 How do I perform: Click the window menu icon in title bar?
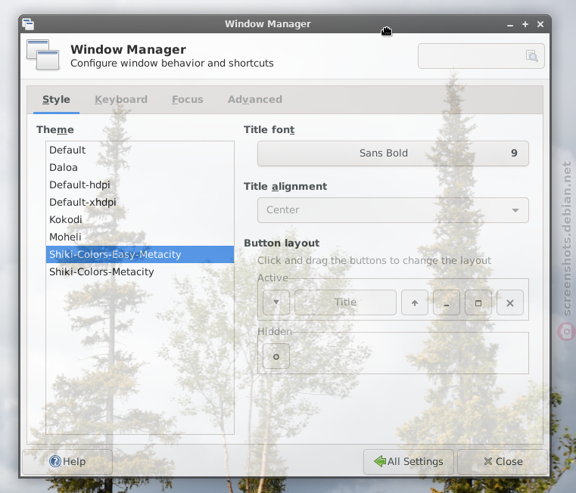click(x=28, y=24)
